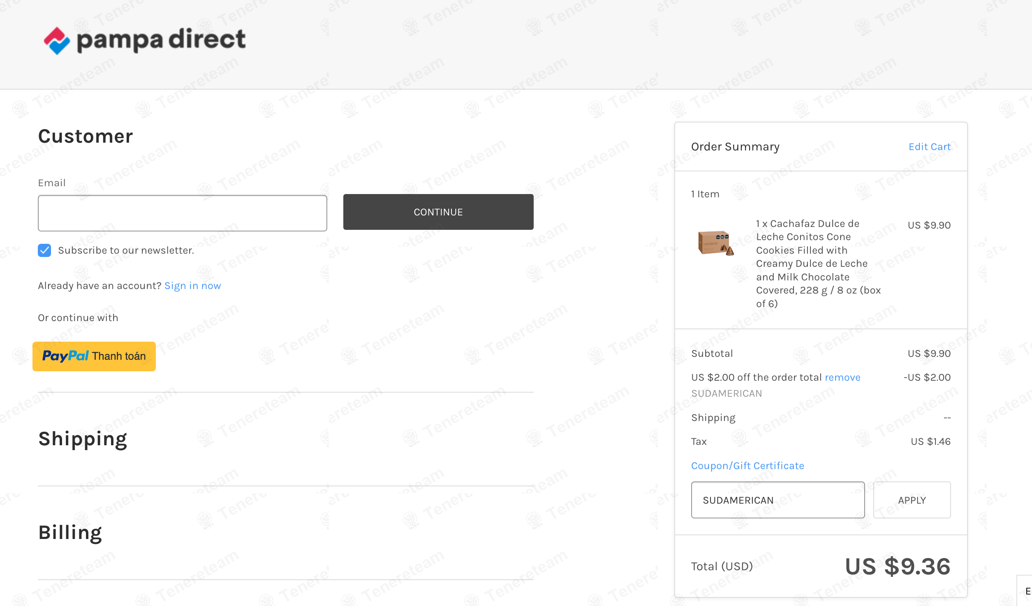Open Sign in now link
Image resolution: width=1032 pixels, height=606 pixels.
tap(192, 285)
